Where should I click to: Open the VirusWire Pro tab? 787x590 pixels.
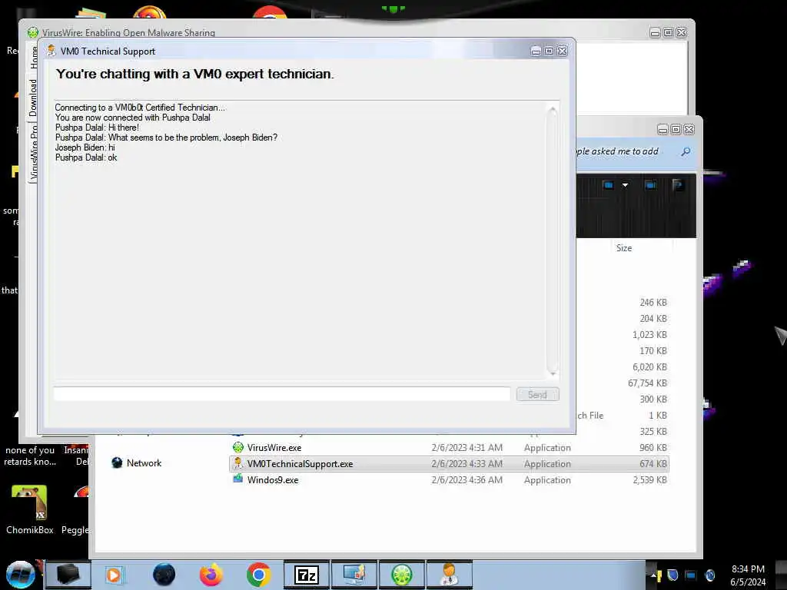click(33, 151)
